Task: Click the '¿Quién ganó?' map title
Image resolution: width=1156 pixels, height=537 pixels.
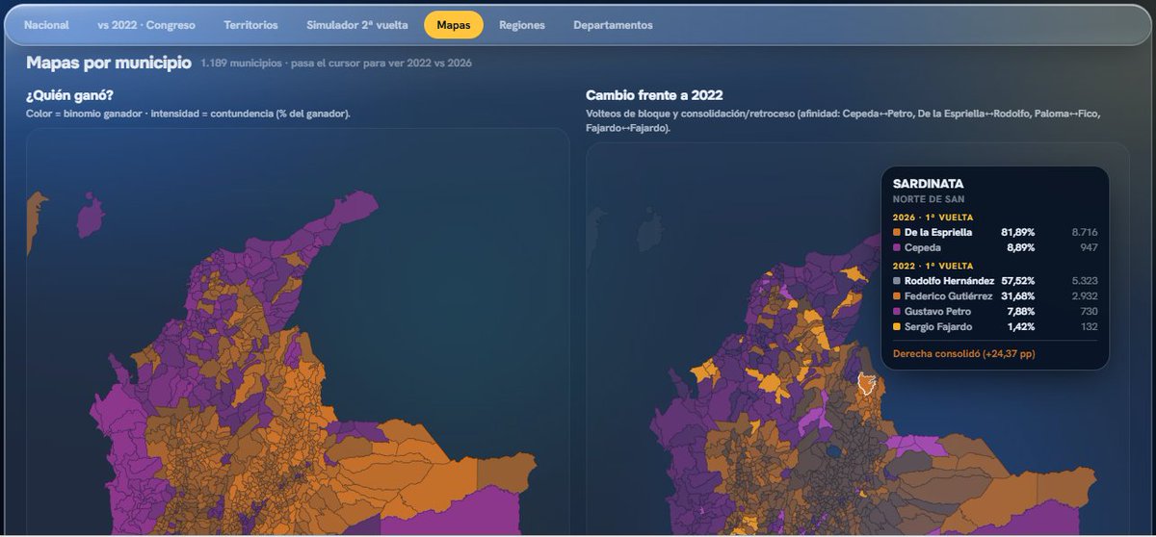Action: (x=70, y=95)
